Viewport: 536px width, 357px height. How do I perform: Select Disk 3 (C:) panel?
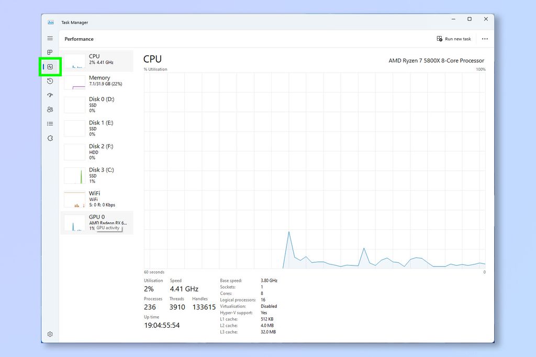click(97, 175)
